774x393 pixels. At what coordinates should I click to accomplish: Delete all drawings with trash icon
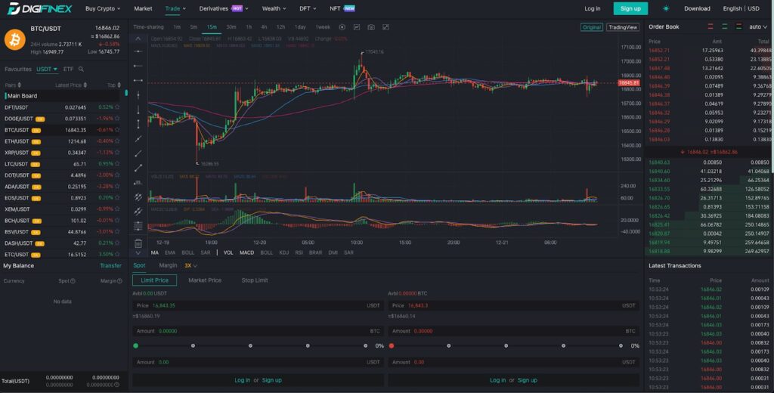coord(138,243)
